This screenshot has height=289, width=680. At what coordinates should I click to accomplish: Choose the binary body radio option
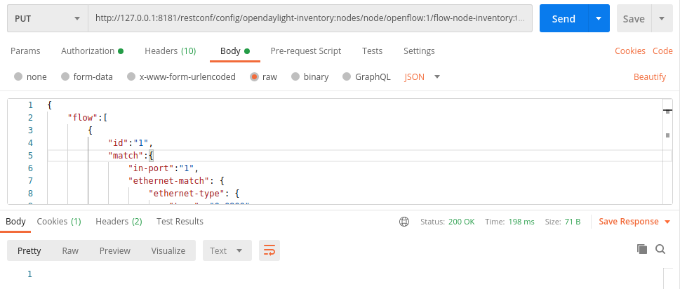[x=296, y=76]
